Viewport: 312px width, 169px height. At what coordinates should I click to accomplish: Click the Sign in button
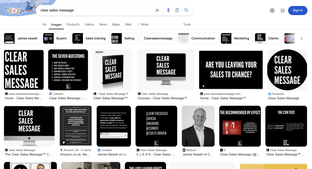297,10
